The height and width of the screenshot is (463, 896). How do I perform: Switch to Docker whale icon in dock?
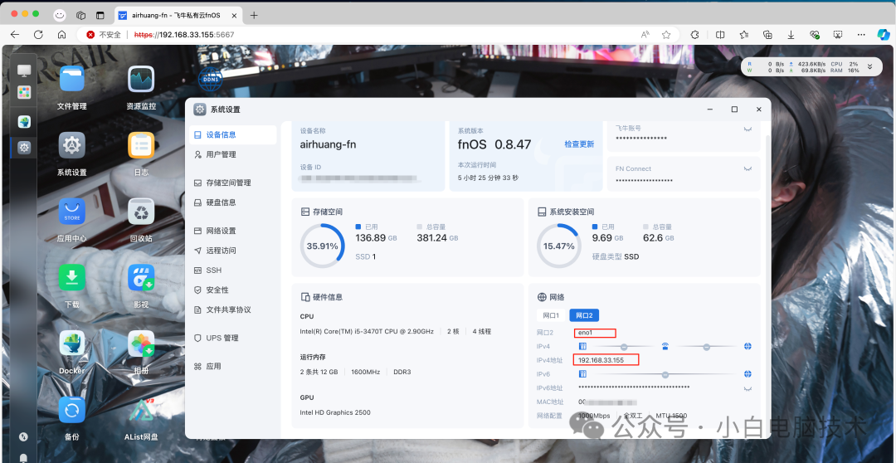(24, 121)
